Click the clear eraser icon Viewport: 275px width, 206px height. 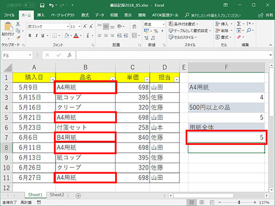click(239, 37)
